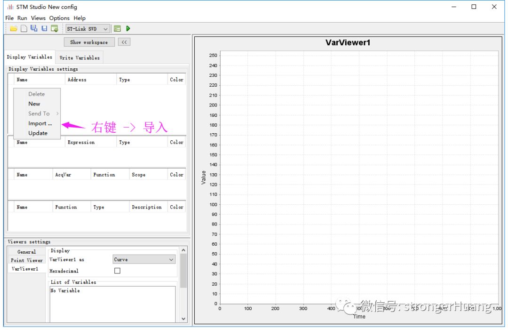Maximize the STM Studio window
508x330 pixels.
(474, 7)
